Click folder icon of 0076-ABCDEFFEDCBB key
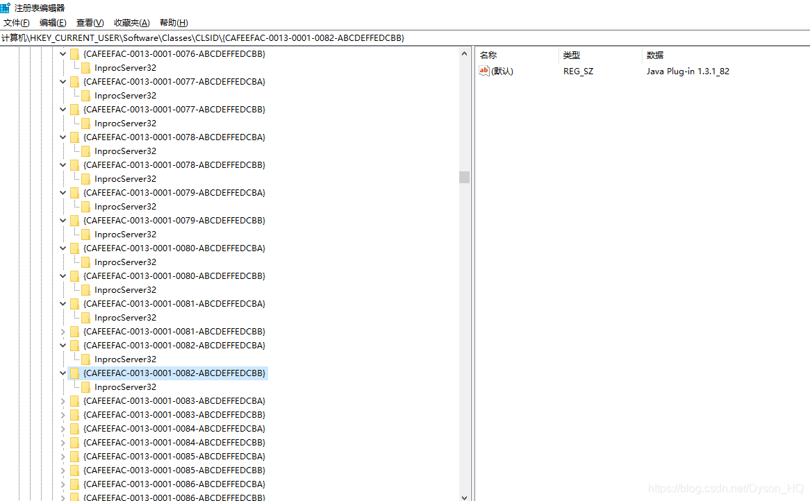Image resolution: width=810 pixels, height=501 pixels. pyautogui.click(x=74, y=53)
